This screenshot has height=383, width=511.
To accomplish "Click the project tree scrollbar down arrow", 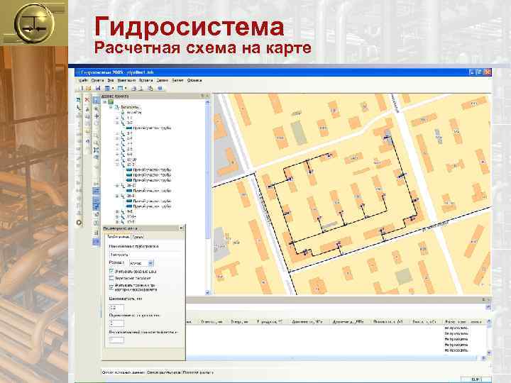I will click(x=207, y=292).
